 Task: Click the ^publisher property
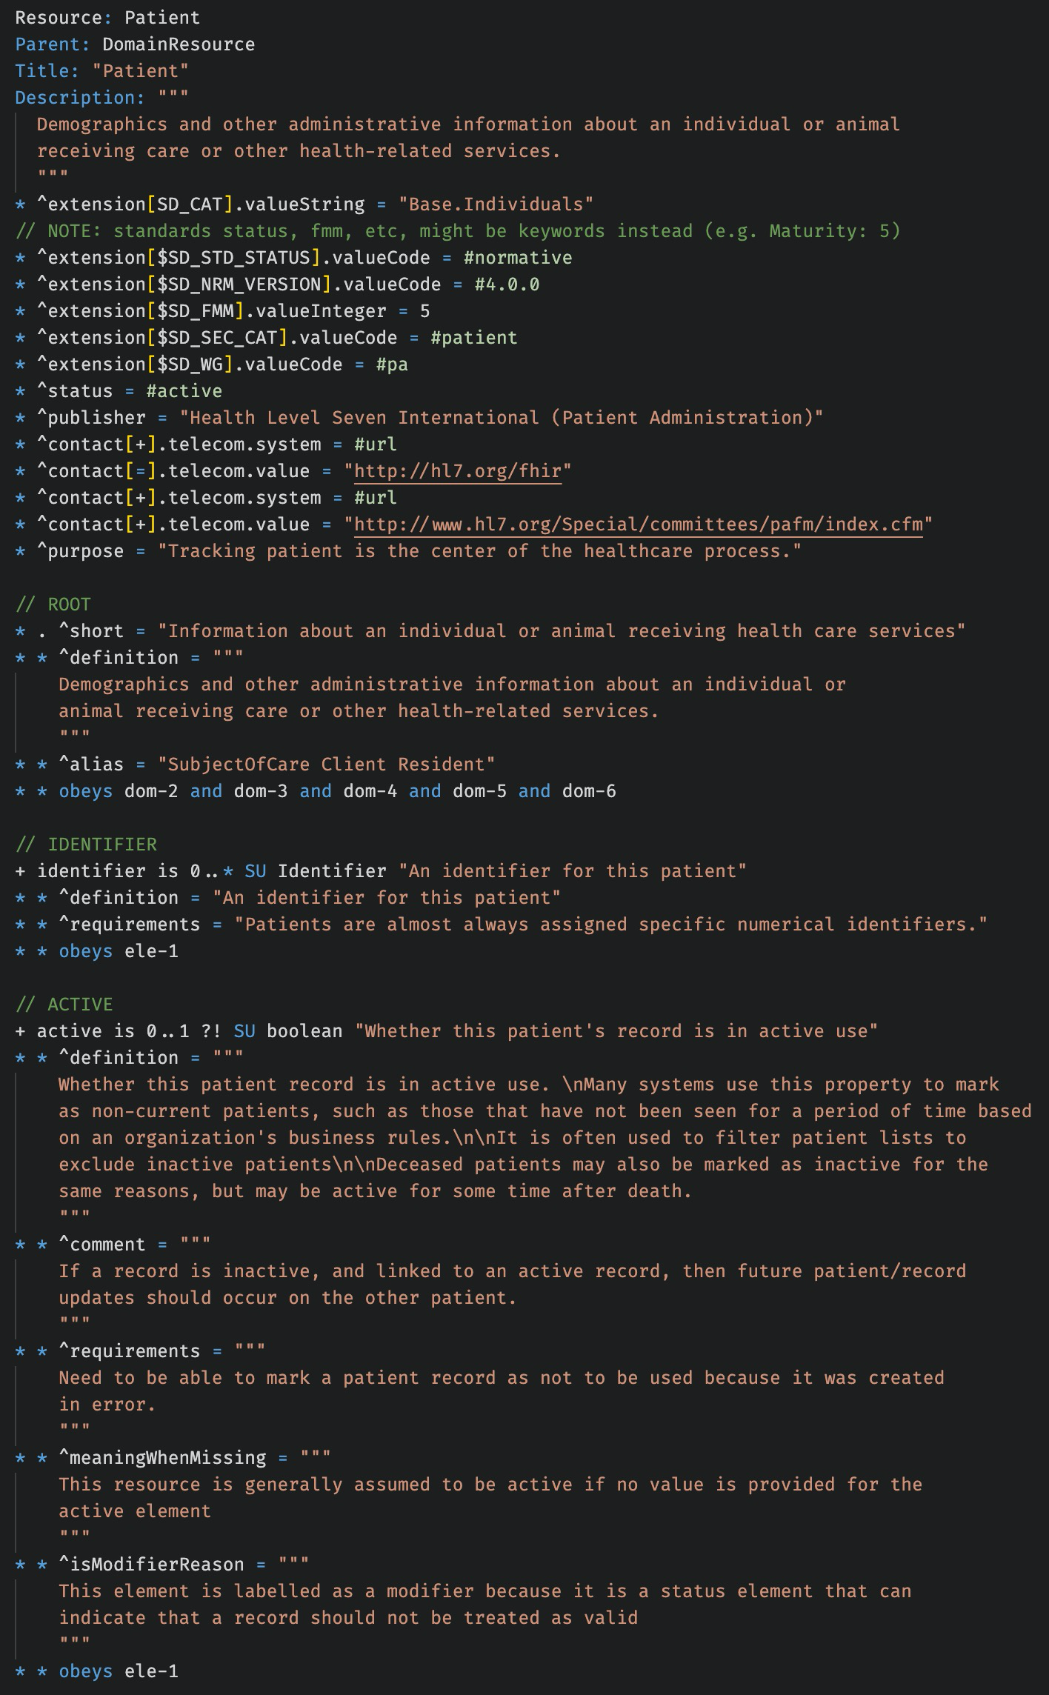(91, 418)
